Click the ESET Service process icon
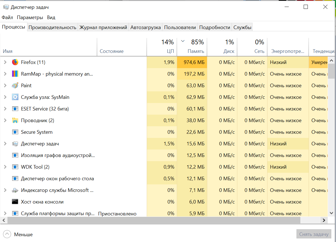 click(15, 109)
